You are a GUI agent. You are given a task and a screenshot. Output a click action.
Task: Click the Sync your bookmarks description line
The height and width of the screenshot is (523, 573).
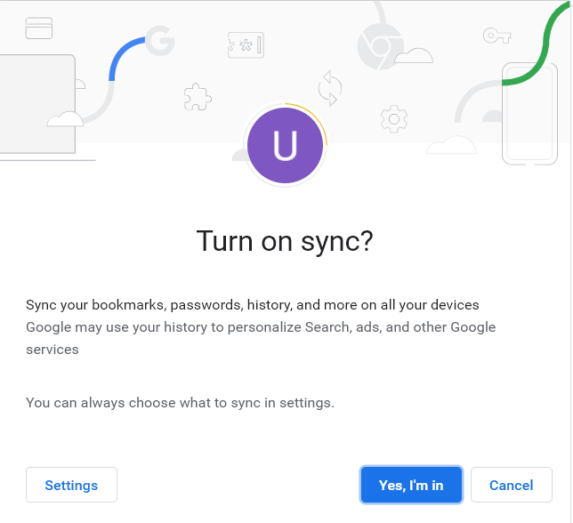pos(252,304)
